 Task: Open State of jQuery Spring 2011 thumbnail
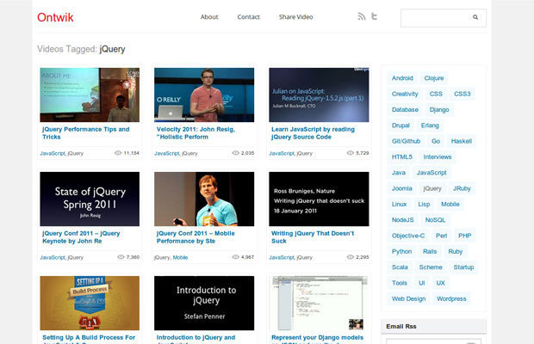90,199
